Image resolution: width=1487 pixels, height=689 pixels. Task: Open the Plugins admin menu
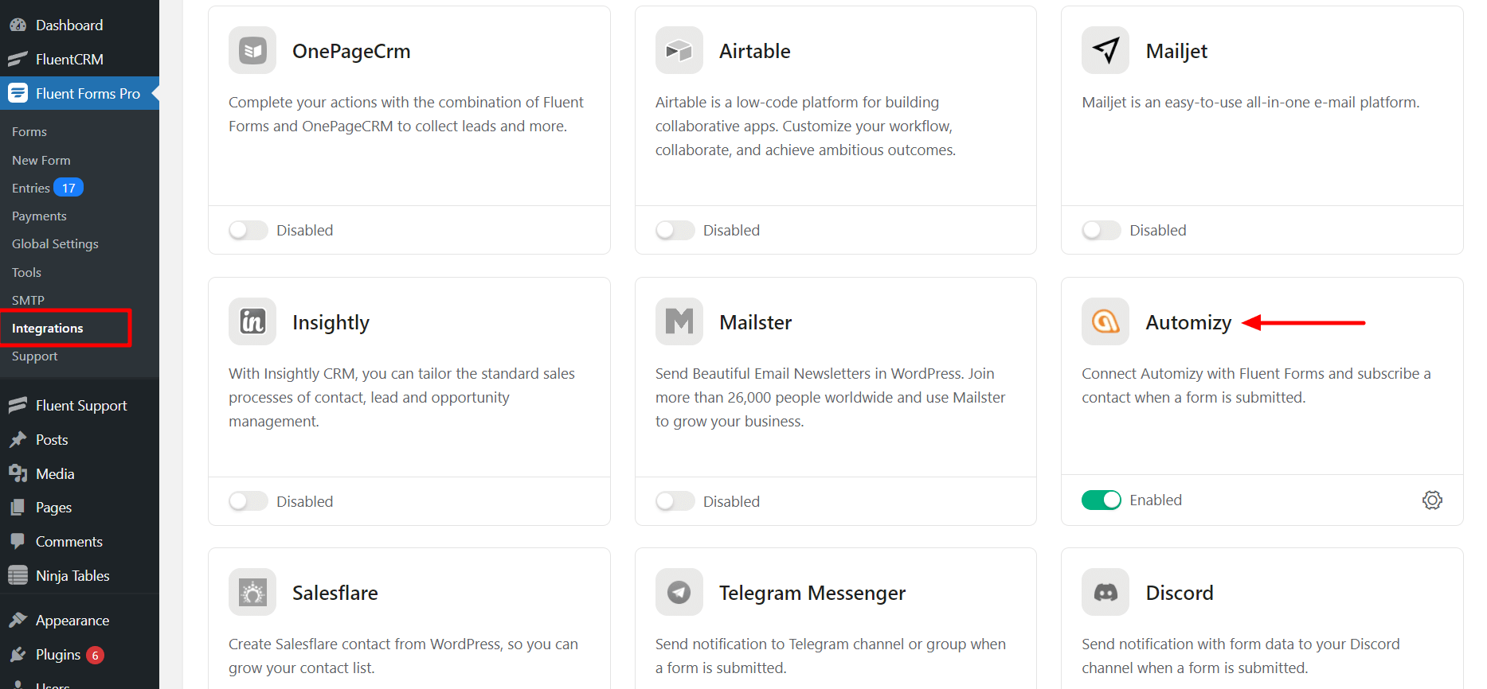pos(58,655)
